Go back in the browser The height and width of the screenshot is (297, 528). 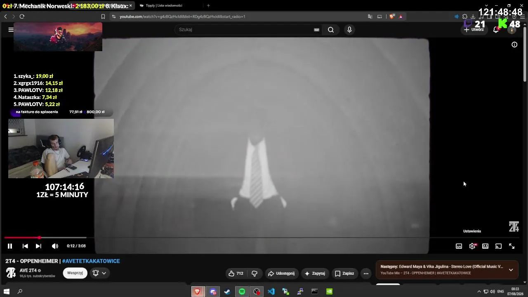click(5, 16)
